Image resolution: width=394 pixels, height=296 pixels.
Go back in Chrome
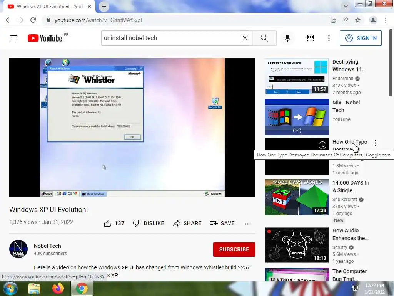8,20
